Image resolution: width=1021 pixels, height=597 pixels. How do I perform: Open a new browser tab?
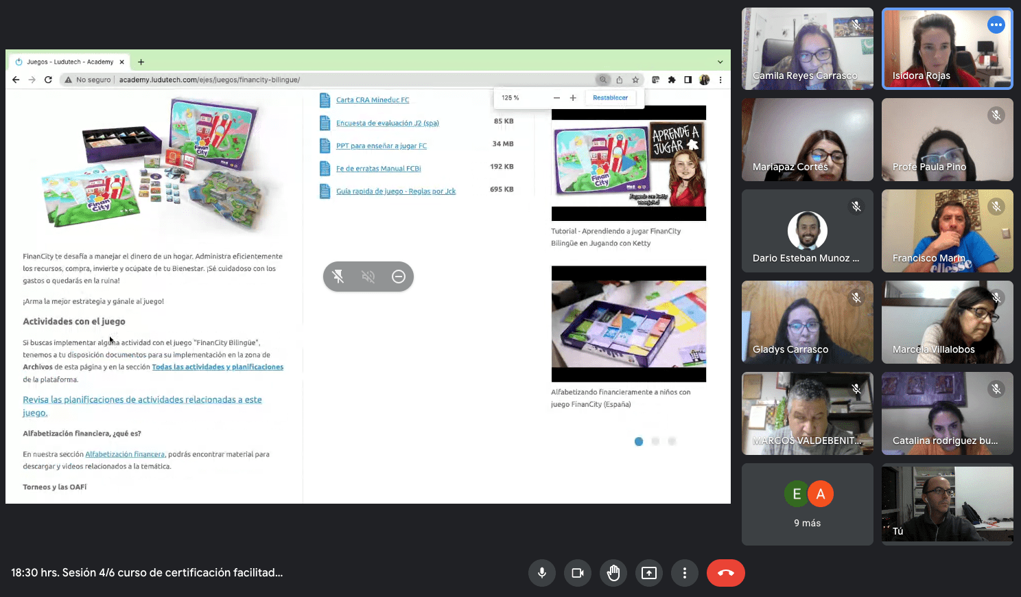pyautogui.click(x=141, y=62)
